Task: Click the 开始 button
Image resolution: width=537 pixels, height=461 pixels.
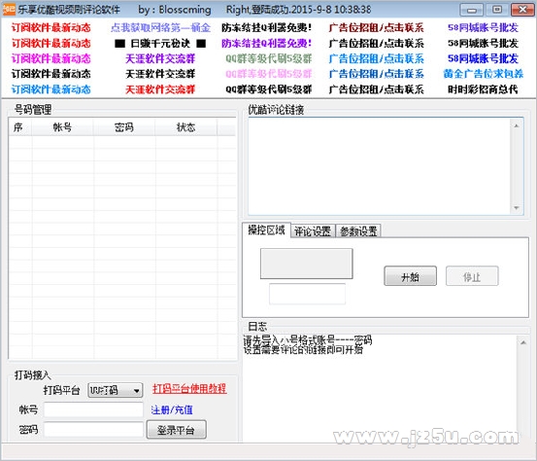Action: (411, 276)
